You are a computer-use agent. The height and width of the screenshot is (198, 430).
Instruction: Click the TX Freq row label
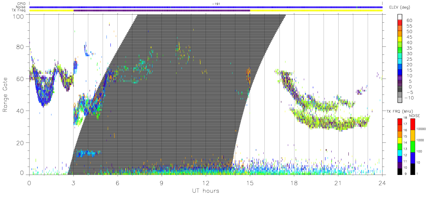19,10
